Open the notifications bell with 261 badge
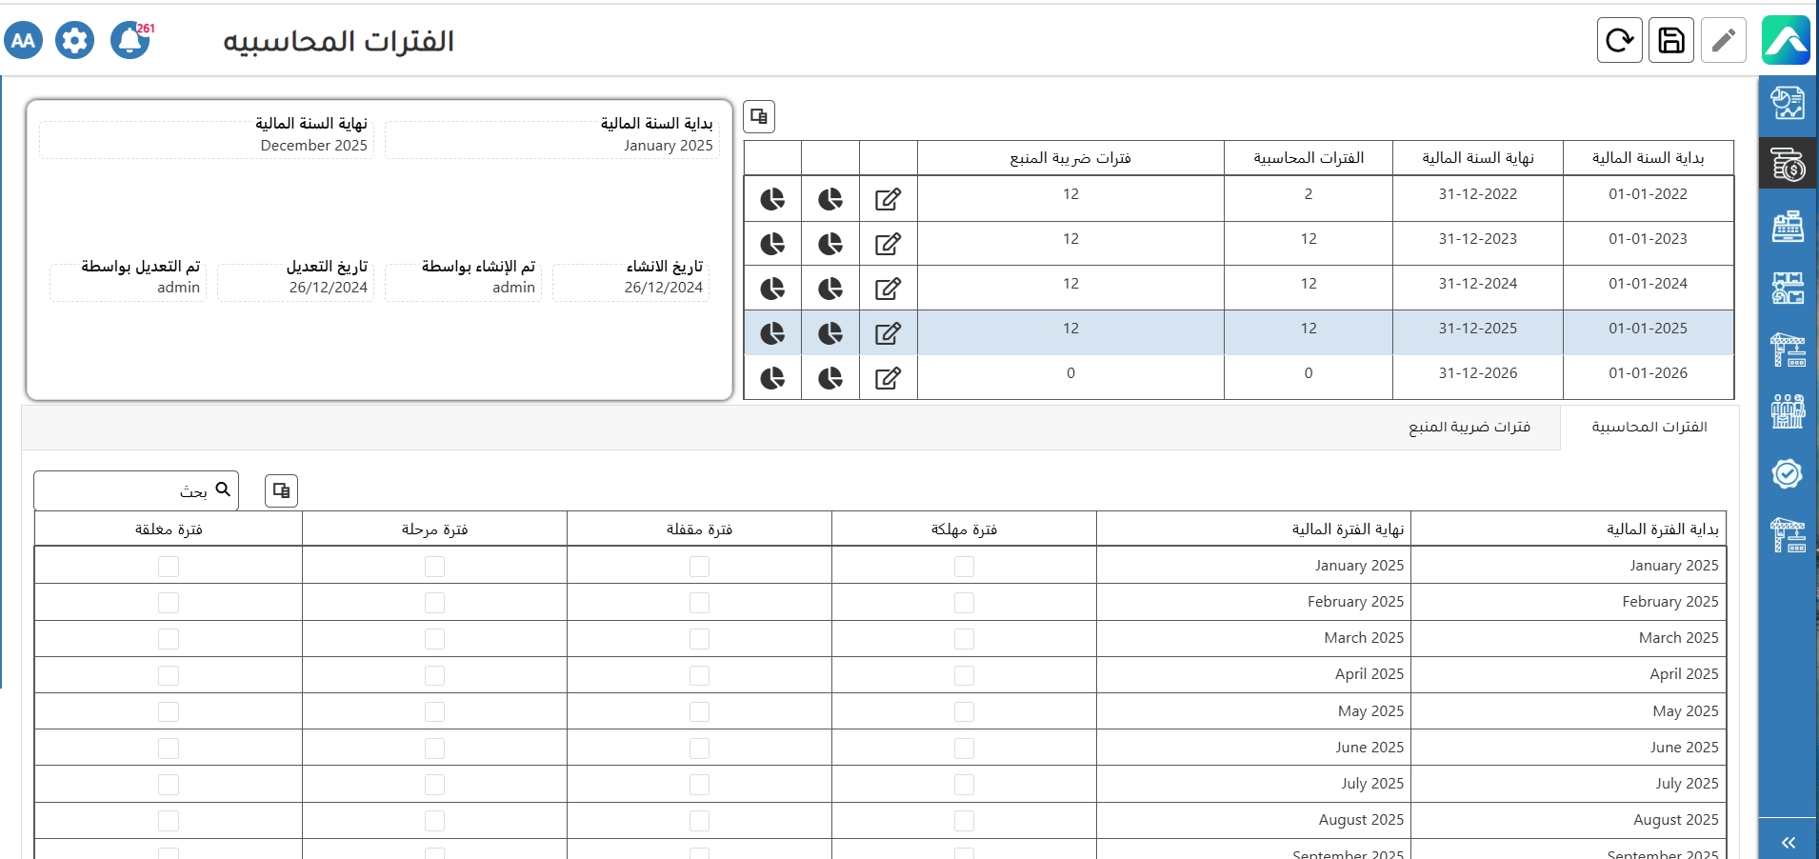 pos(130,41)
